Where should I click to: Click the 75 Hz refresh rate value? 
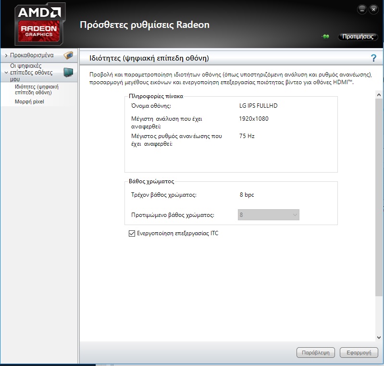[247, 136]
